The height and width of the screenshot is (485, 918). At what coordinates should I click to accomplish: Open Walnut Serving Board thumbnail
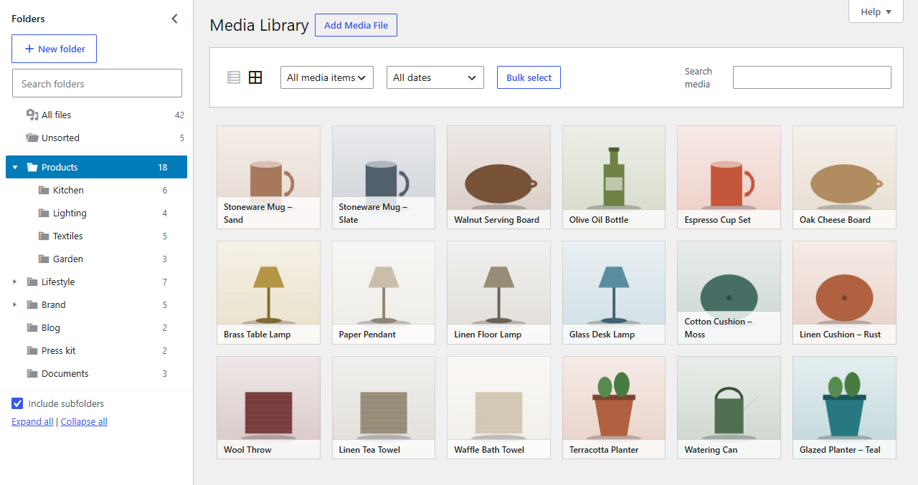tap(498, 177)
